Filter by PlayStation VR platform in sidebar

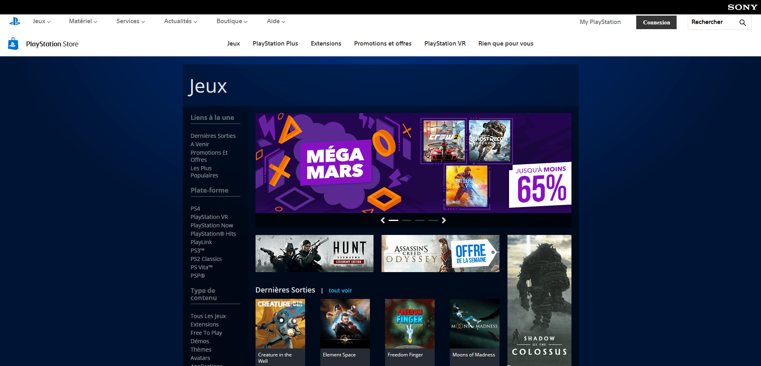[x=209, y=217]
